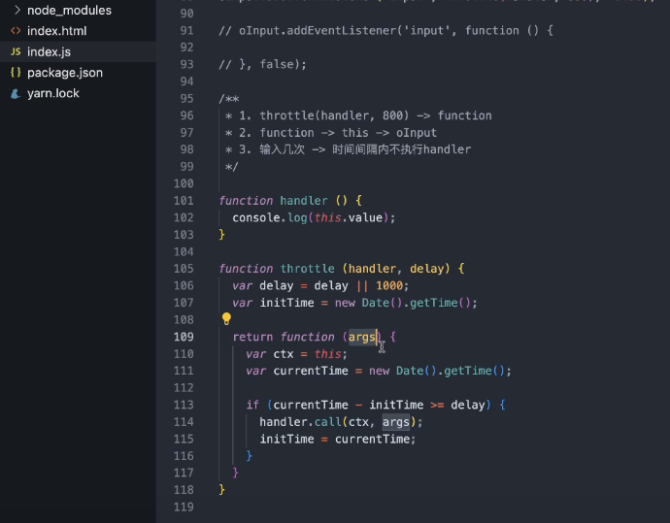Click 'if' keyword on line 113
This screenshot has width=670, height=523.
[252, 405]
